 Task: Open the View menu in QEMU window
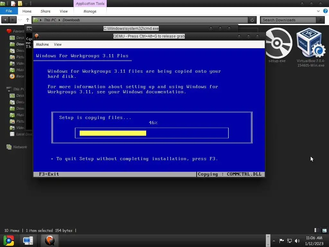click(58, 44)
